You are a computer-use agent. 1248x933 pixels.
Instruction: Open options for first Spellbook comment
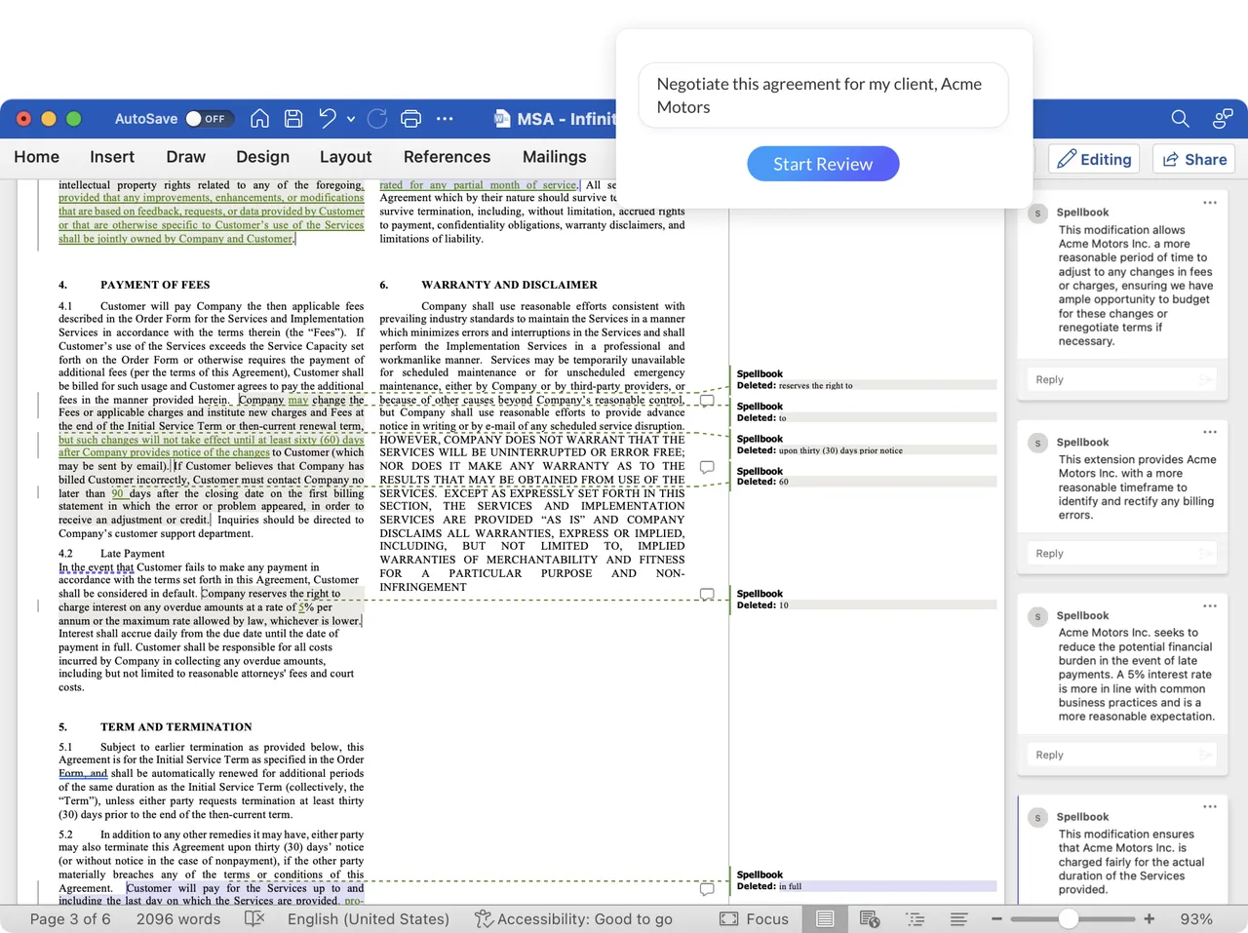click(x=1210, y=203)
